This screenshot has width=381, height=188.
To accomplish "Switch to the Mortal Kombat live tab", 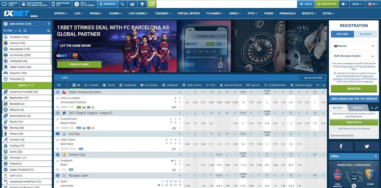I will (231, 85).
